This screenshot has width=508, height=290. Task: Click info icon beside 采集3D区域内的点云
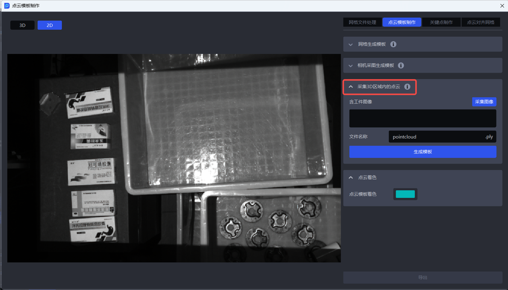click(407, 86)
